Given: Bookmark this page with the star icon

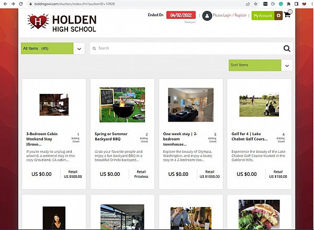Looking at the screenshot, I should pyautogui.click(x=255, y=4).
